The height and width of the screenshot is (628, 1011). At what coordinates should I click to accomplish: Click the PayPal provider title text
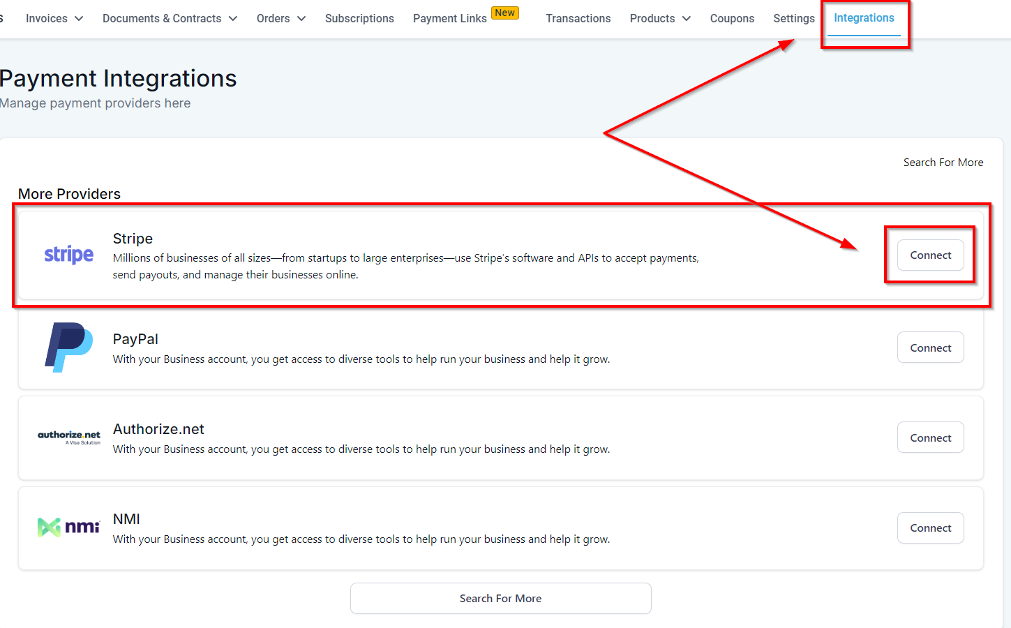(135, 339)
